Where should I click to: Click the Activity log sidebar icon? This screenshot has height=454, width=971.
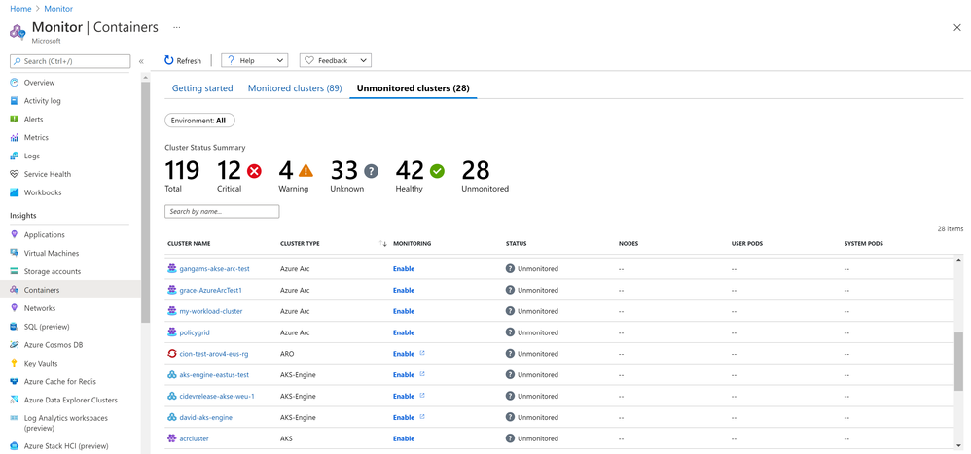[x=15, y=101]
